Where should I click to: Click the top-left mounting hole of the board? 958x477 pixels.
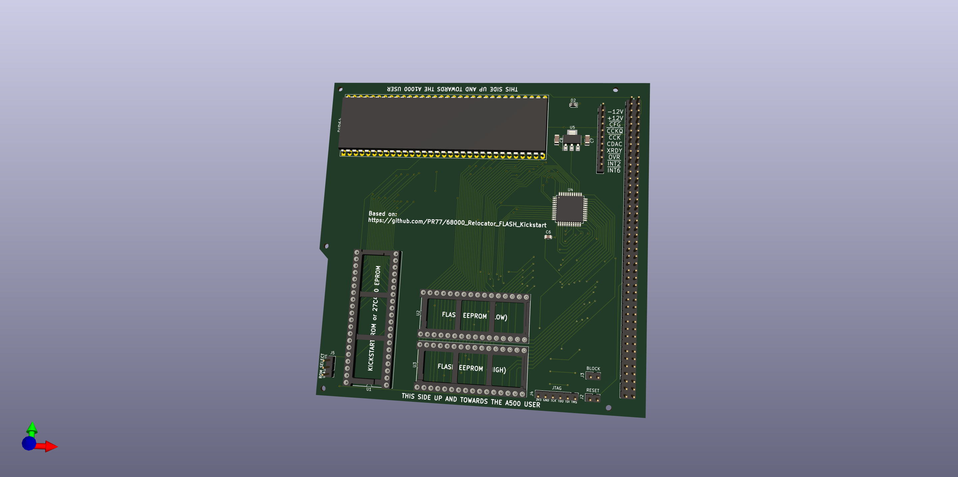pyautogui.click(x=340, y=89)
